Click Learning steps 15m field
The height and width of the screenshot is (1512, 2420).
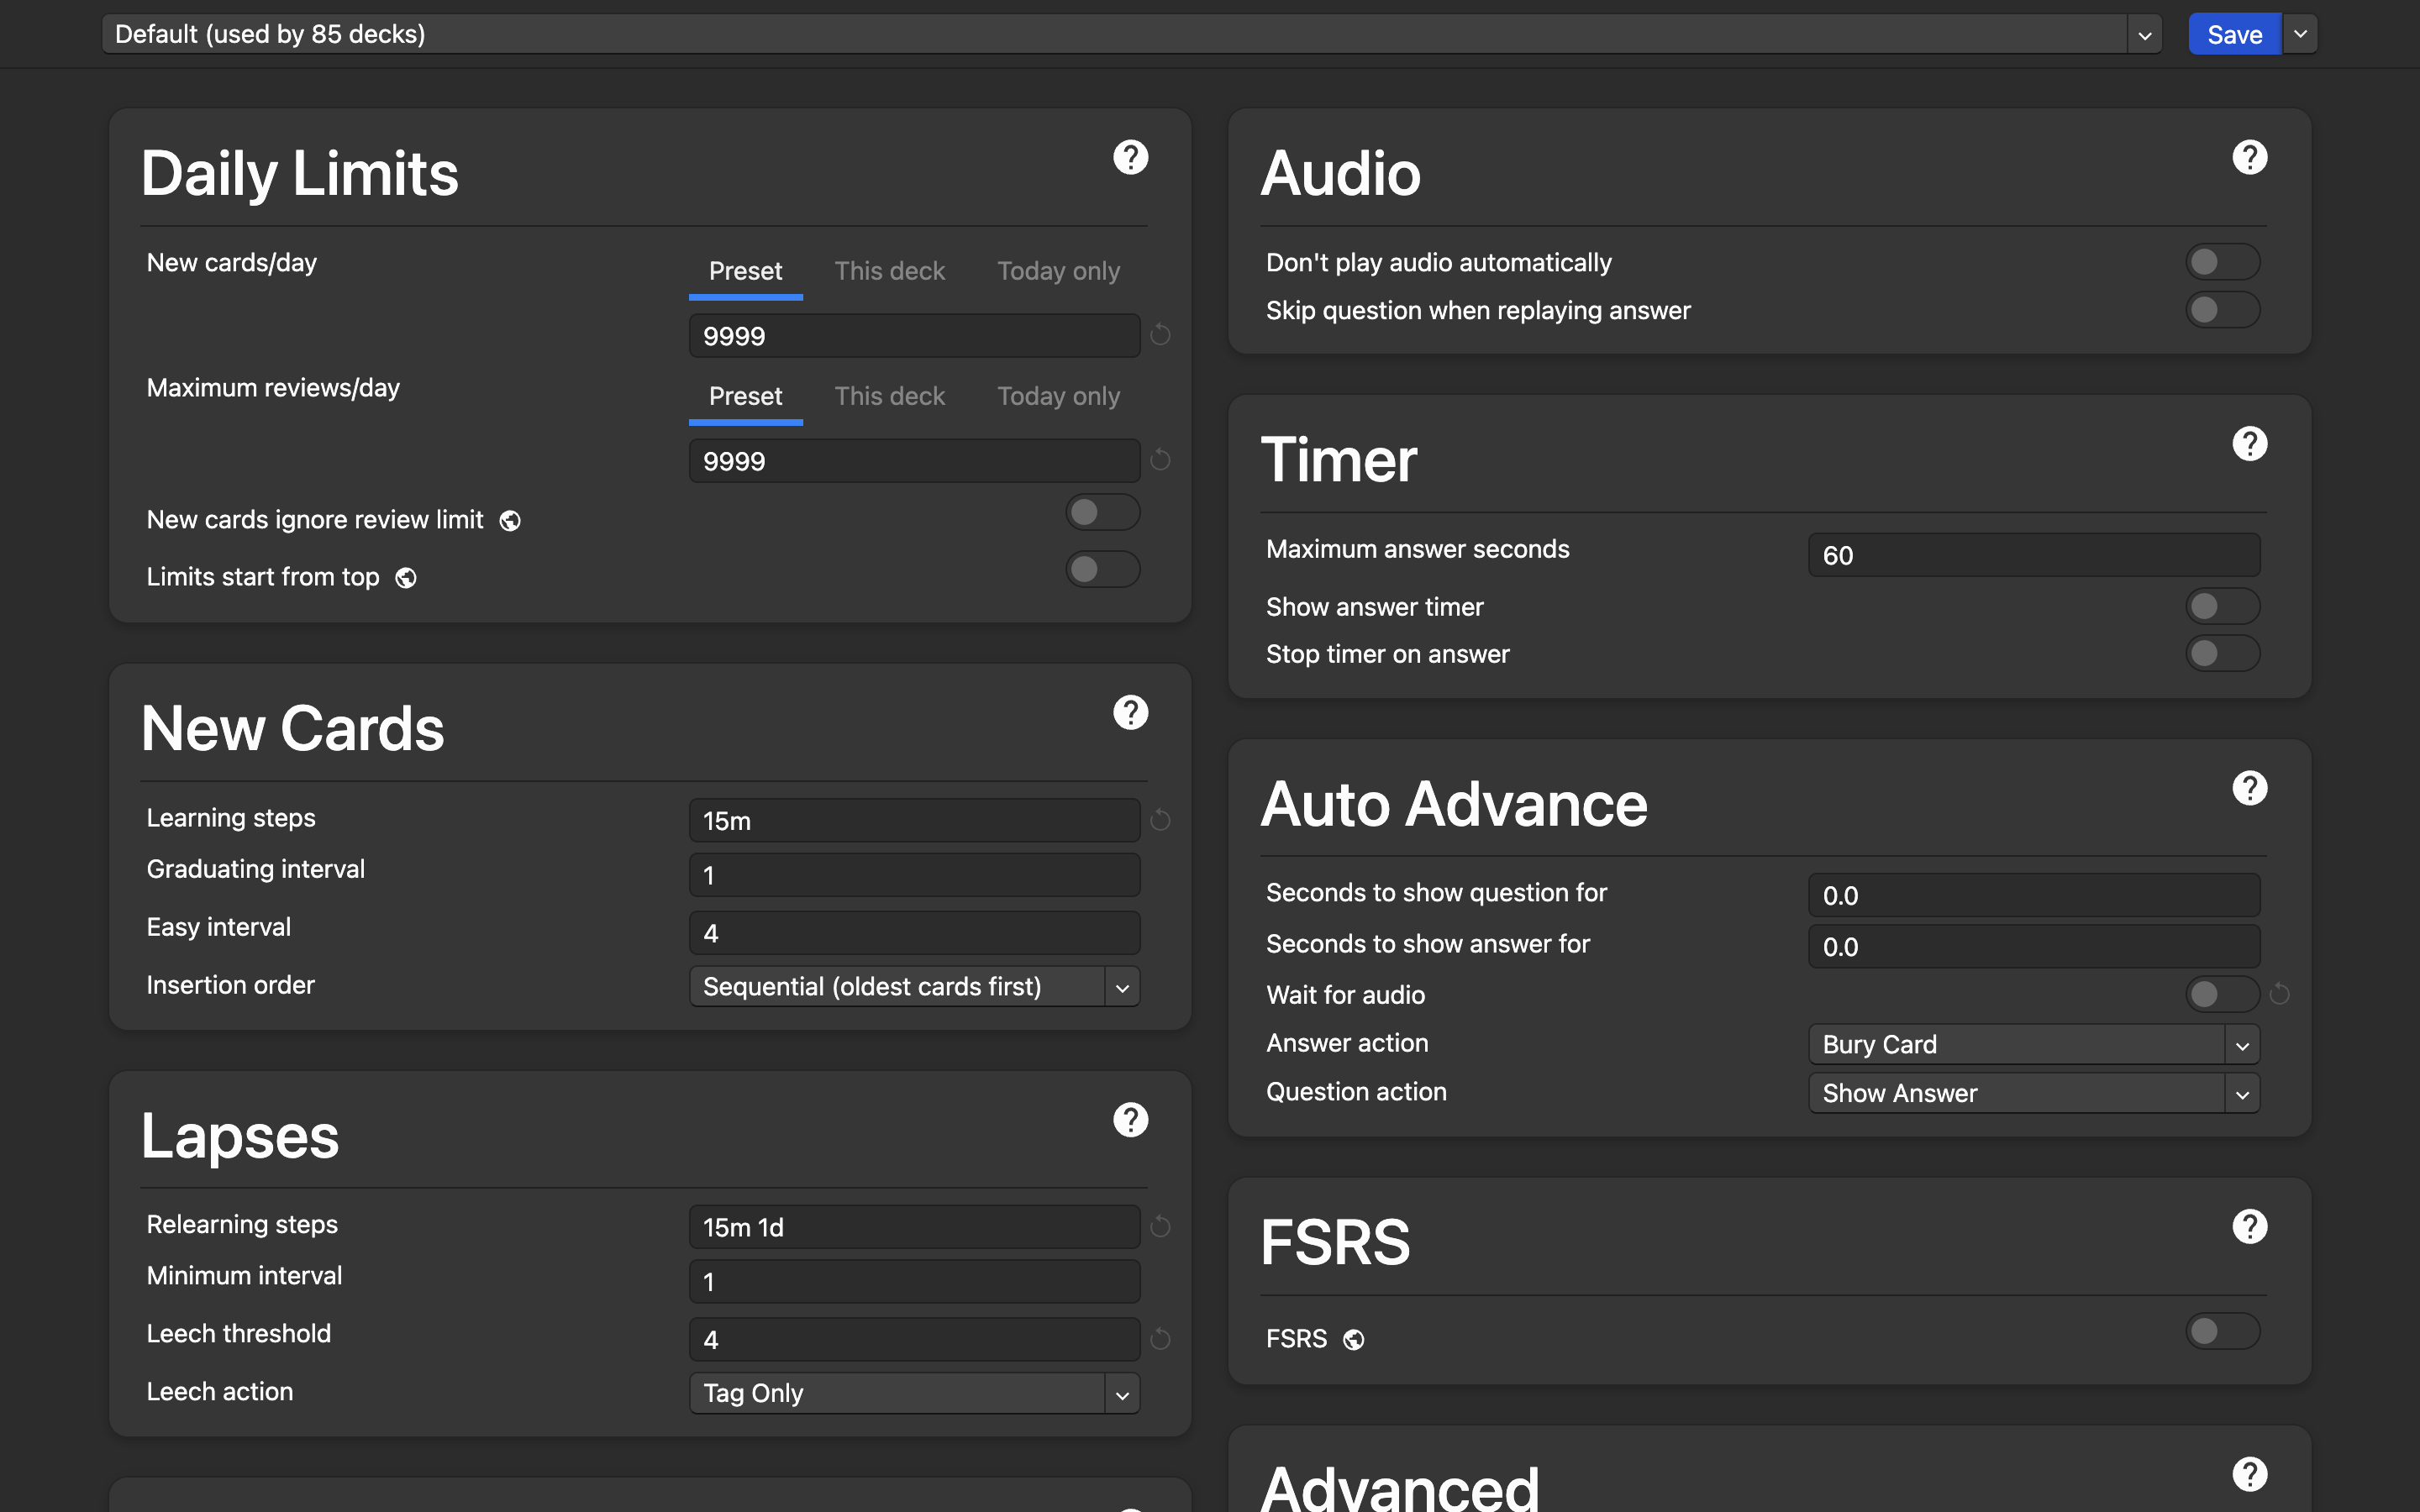pyautogui.click(x=914, y=821)
